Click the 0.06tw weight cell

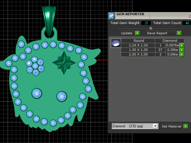172,54
